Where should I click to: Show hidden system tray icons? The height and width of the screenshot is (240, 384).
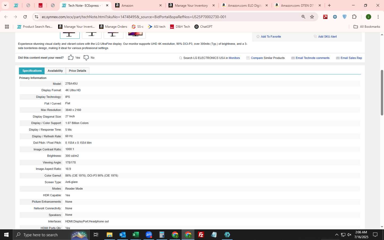point(337,235)
